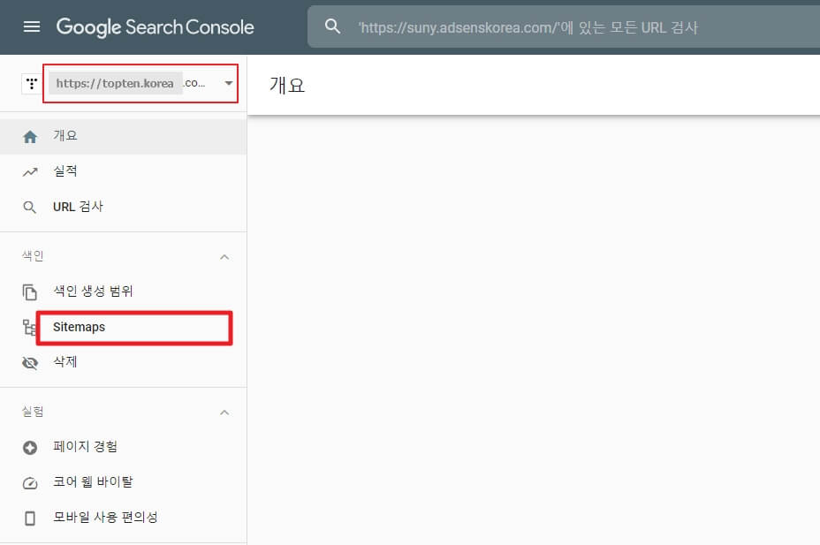Open the URL 검사 tool
The width and height of the screenshot is (820, 545).
[x=123, y=207]
